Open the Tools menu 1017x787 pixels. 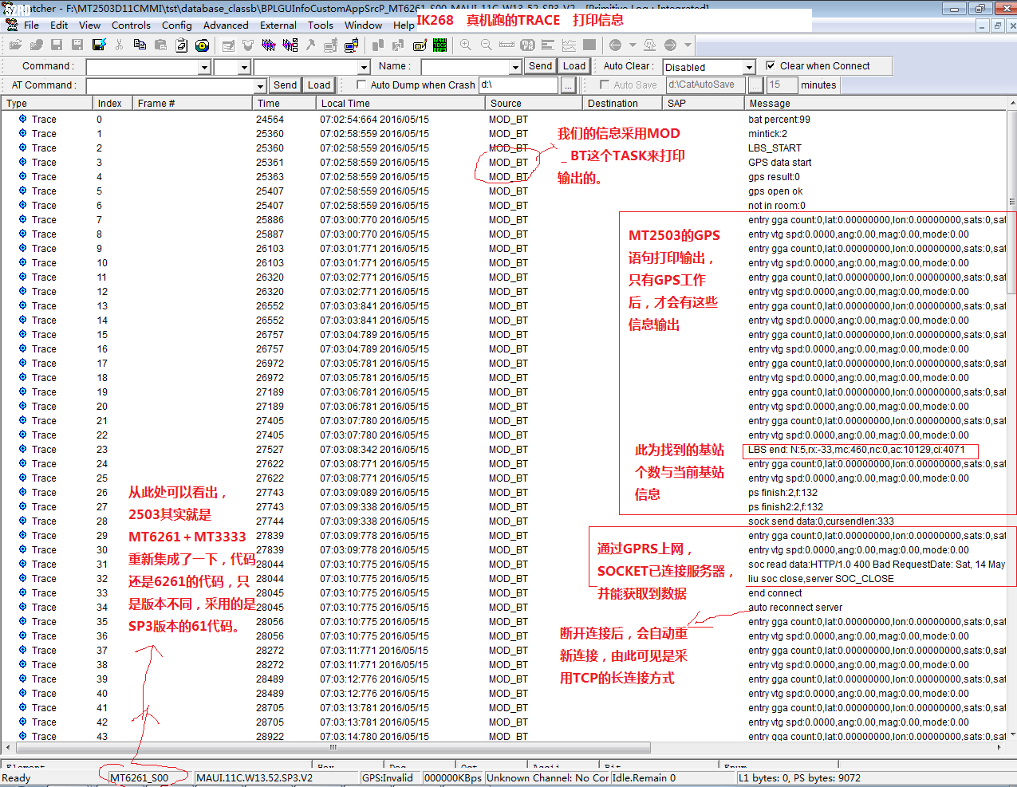click(x=321, y=25)
